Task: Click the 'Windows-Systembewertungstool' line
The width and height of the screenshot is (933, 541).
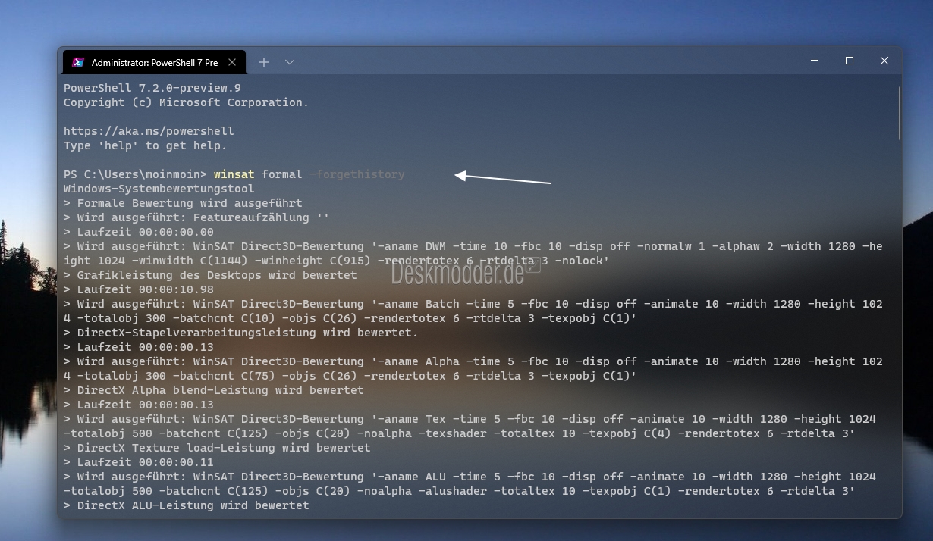Action: pos(159,189)
